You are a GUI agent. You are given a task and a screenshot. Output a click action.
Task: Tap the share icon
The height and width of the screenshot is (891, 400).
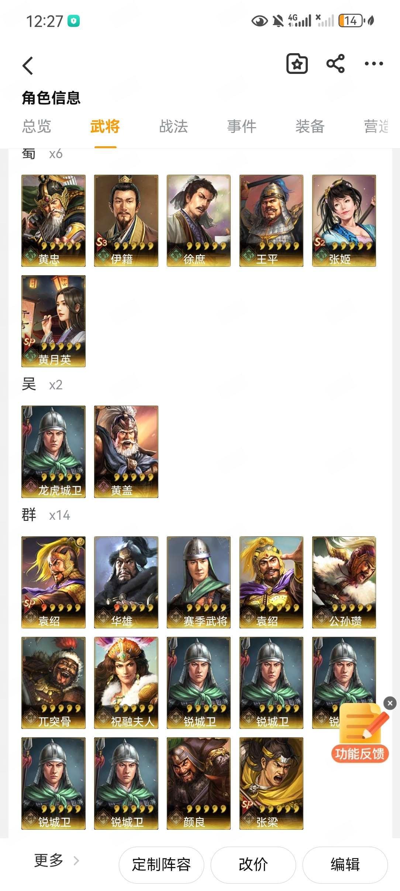tap(335, 64)
